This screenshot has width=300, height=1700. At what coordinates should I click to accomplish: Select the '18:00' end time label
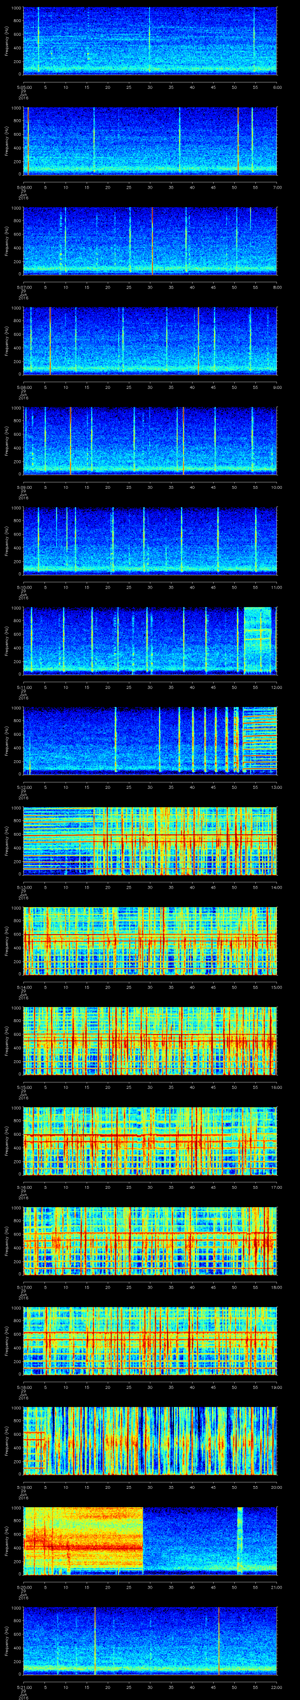pyautogui.click(x=276, y=1287)
